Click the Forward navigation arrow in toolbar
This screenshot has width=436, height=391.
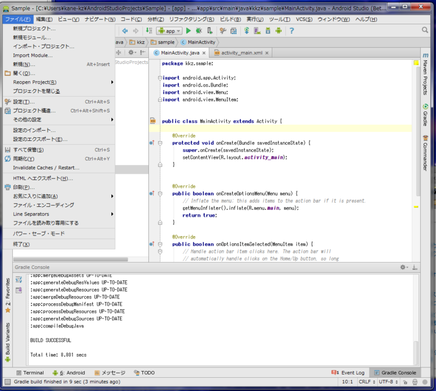[136, 31]
